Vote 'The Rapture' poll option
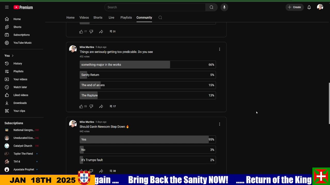 (x=147, y=95)
